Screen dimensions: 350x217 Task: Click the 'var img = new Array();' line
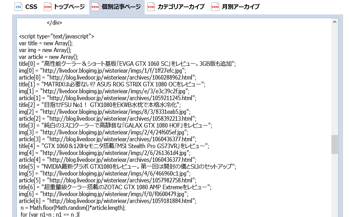tap(45, 50)
